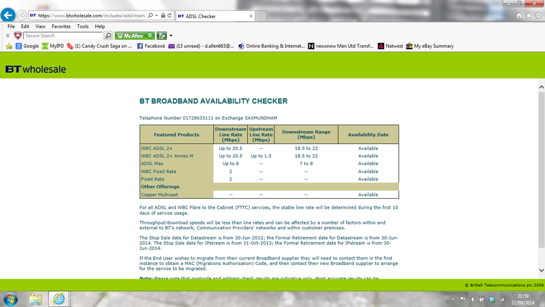The height and width of the screenshot is (307, 545).
Task: Close the McAfee toolbar with the X
Action: click(8, 36)
